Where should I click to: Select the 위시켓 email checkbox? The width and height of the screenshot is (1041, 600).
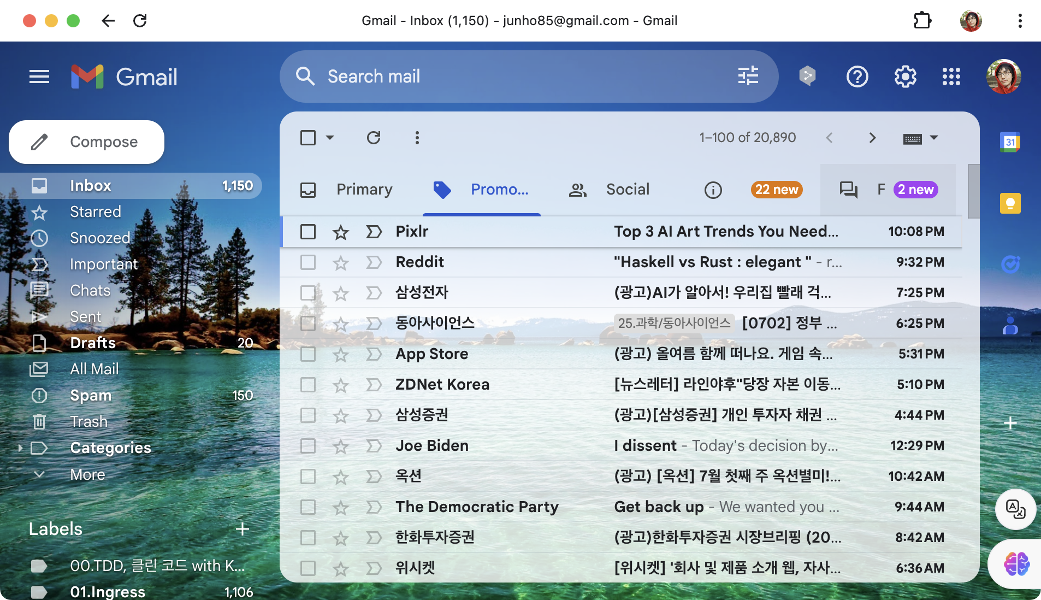(x=308, y=568)
